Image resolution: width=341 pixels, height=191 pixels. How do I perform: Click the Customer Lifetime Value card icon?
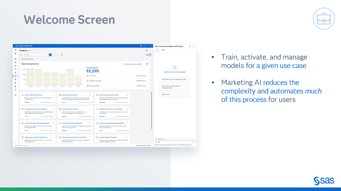tap(60, 109)
